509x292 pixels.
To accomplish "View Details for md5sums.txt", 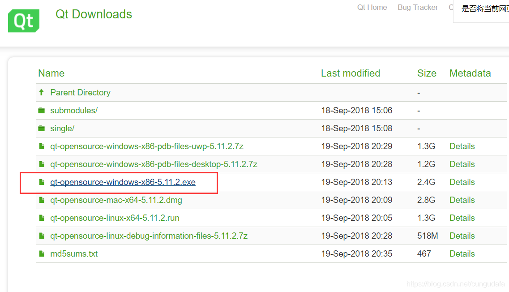I will pos(462,253).
